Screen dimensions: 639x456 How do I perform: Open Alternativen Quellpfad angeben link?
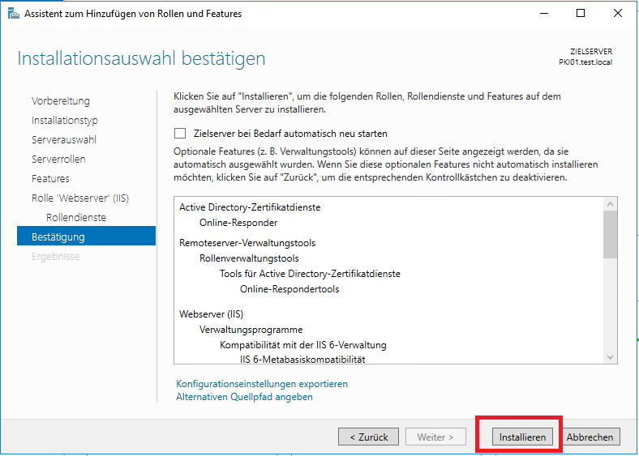pyautogui.click(x=244, y=397)
